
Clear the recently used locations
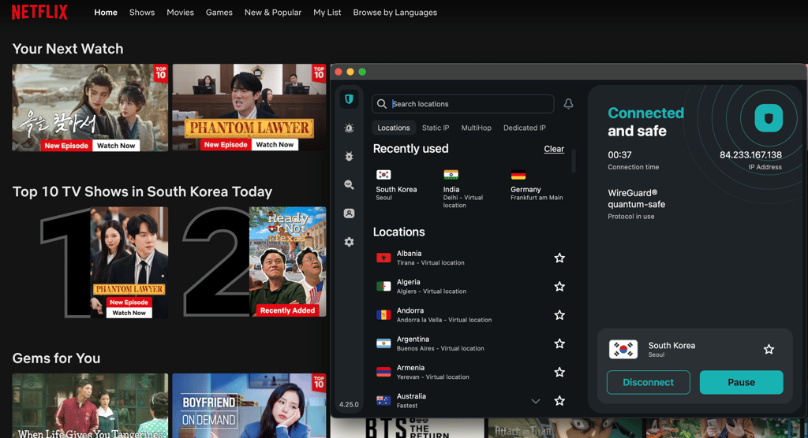coord(554,149)
